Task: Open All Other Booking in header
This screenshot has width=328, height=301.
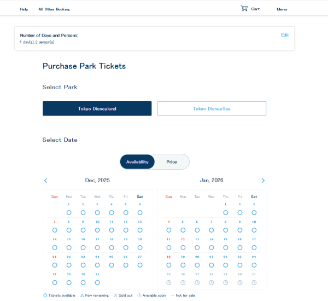Action: tap(54, 9)
